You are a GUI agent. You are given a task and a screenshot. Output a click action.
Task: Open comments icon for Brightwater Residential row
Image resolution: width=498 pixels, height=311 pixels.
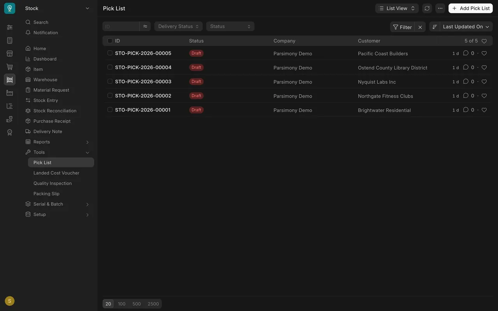click(466, 110)
